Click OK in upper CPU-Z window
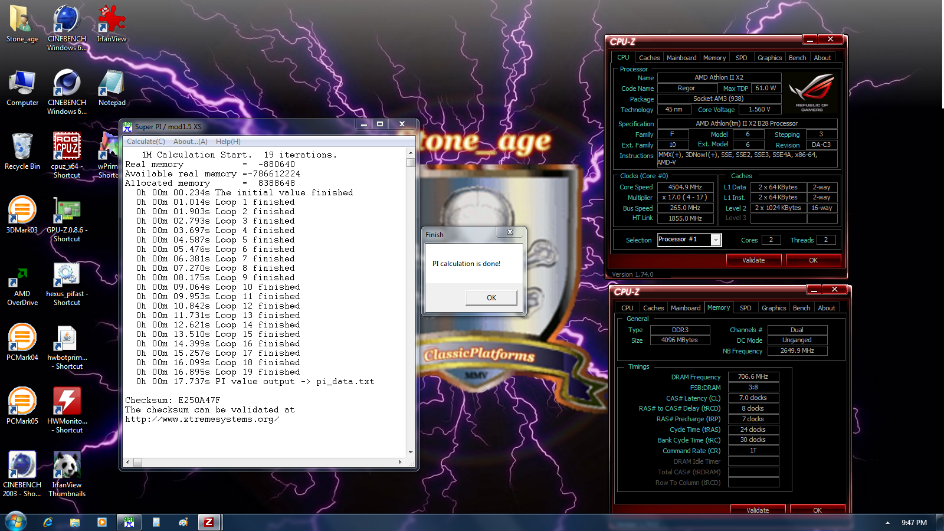This screenshot has width=944, height=531. pyautogui.click(x=813, y=260)
